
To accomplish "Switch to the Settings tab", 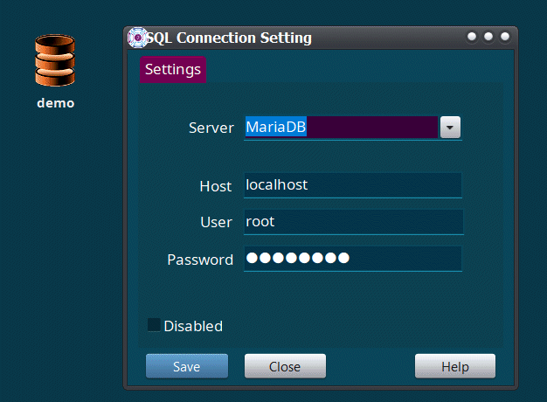I will pos(173,69).
